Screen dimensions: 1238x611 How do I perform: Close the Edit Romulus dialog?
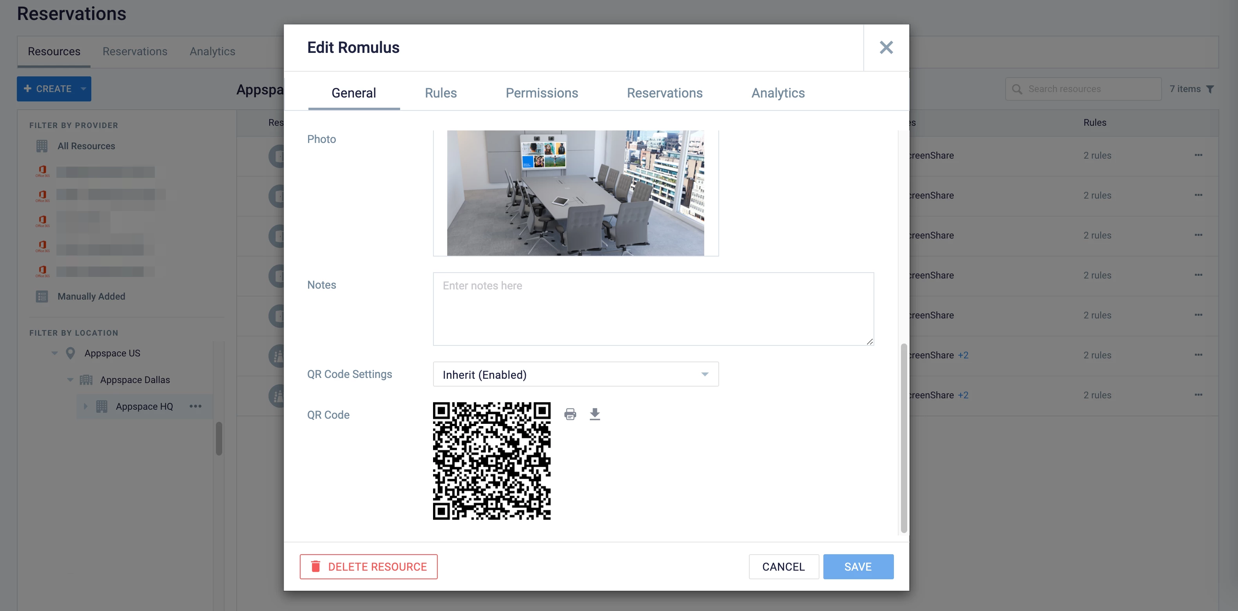tap(886, 47)
